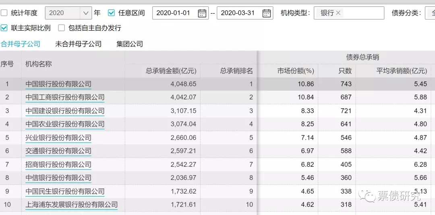The image size is (435, 215).
Task: Remove the 银行 institution type tag
Action: 338,13
